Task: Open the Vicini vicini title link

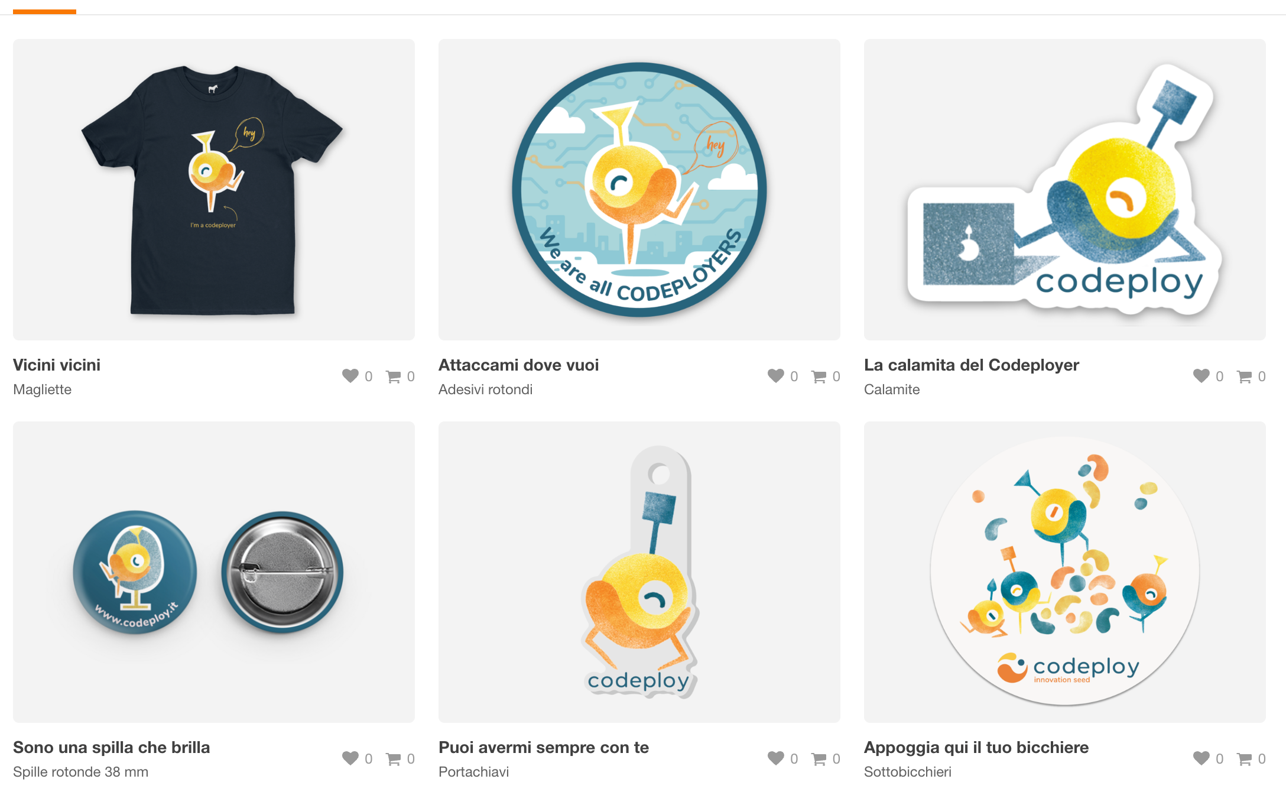Action: [x=57, y=365]
